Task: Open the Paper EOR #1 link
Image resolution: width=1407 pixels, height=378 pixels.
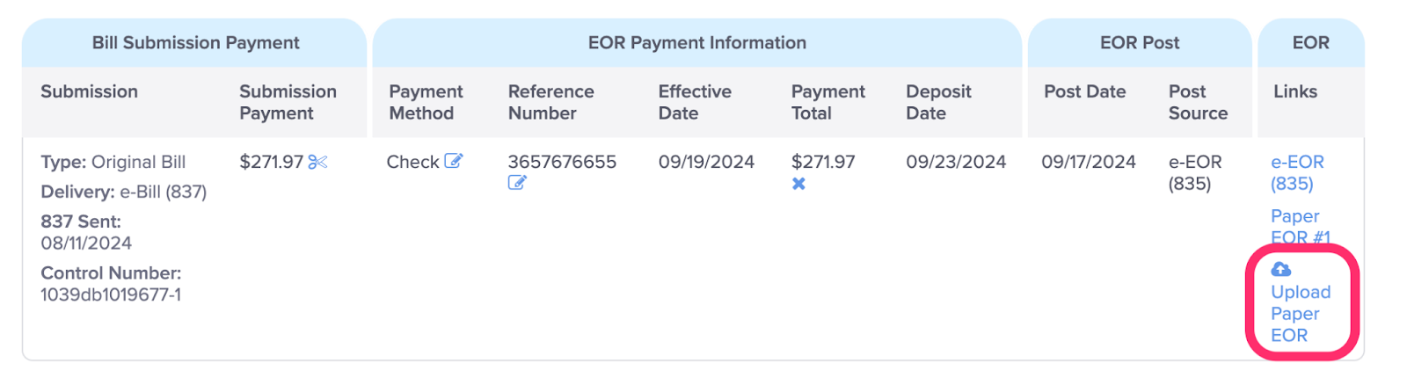Action: click(1301, 227)
